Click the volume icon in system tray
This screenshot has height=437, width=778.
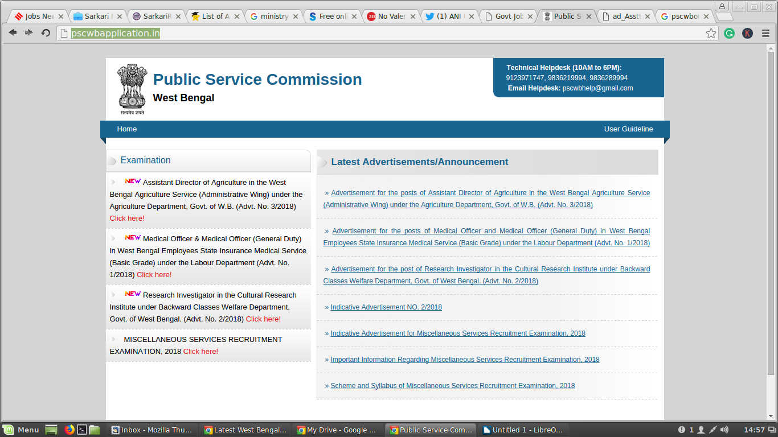point(724,430)
